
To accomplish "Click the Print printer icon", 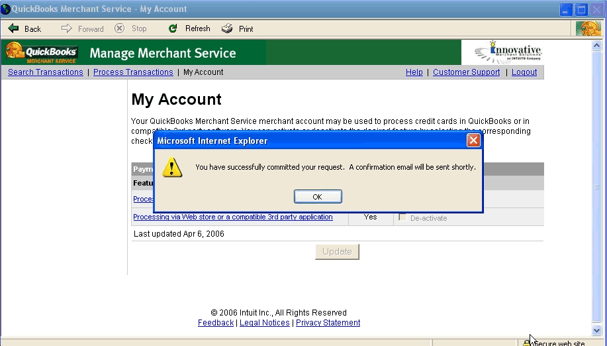I will click(227, 29).
